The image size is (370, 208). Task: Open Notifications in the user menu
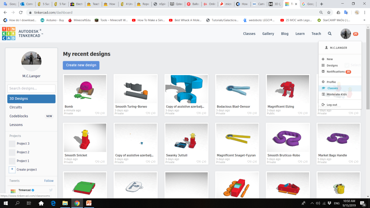coord(335,71)
